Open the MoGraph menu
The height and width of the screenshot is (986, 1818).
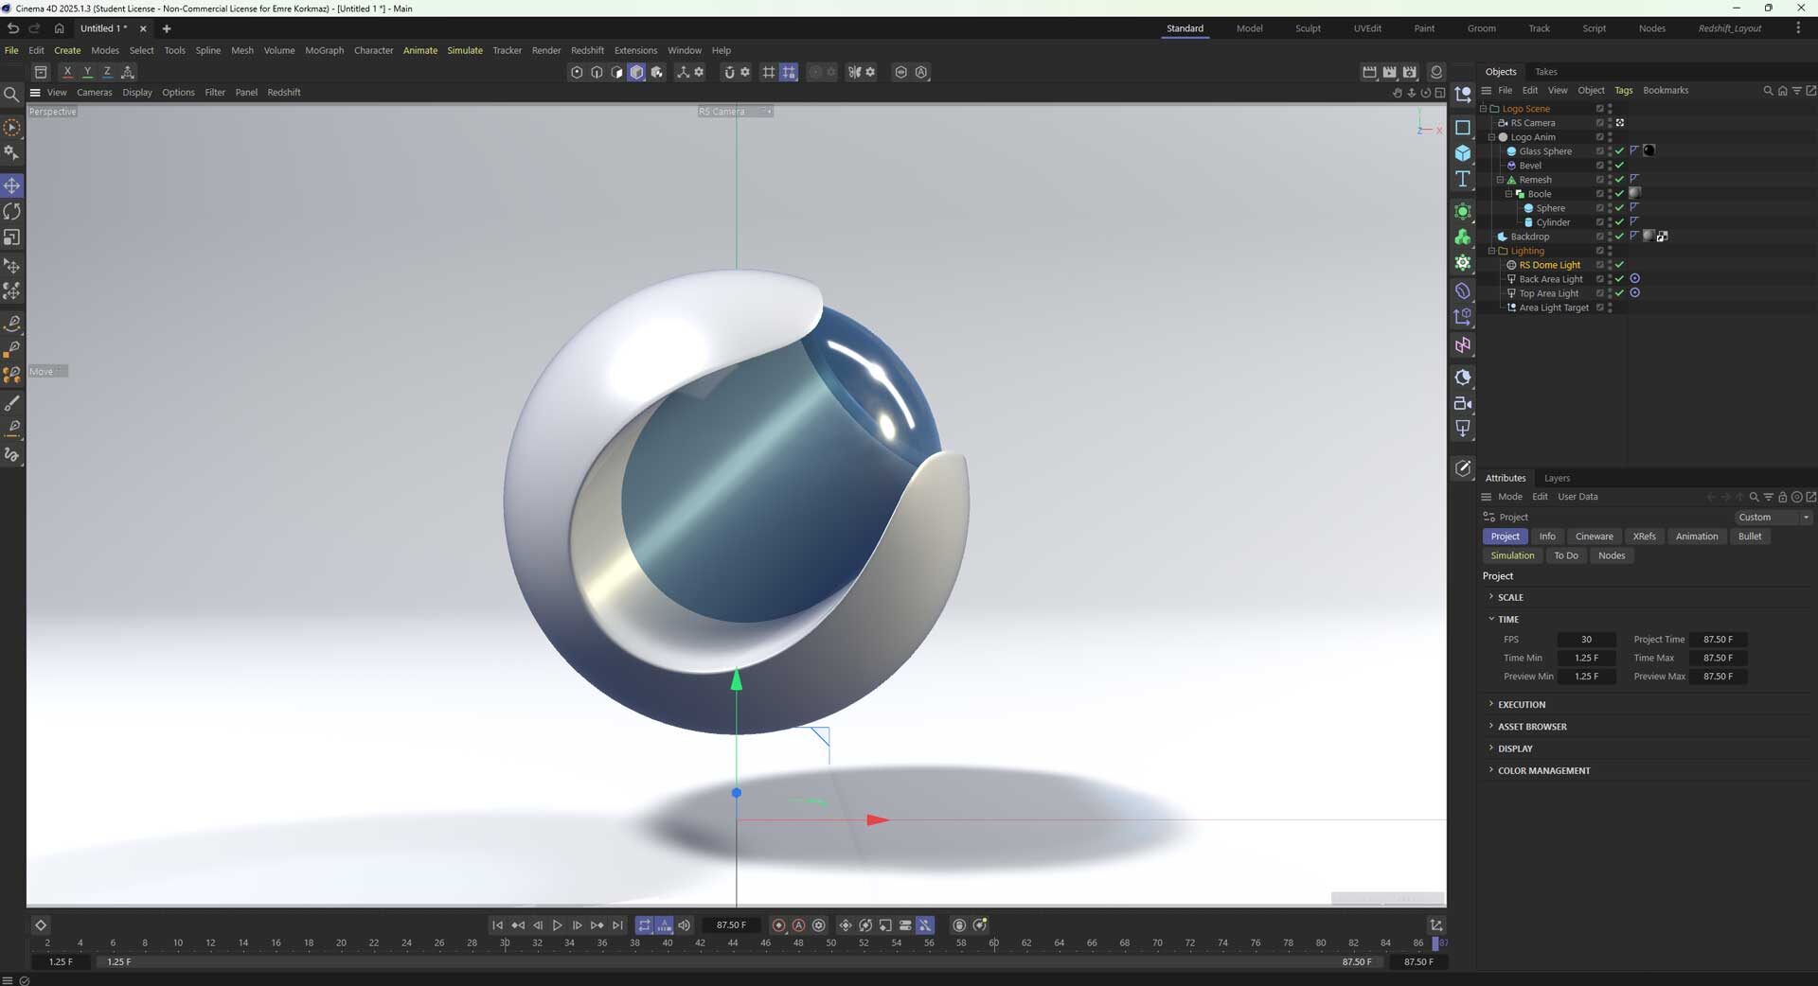tap(324, 50)
